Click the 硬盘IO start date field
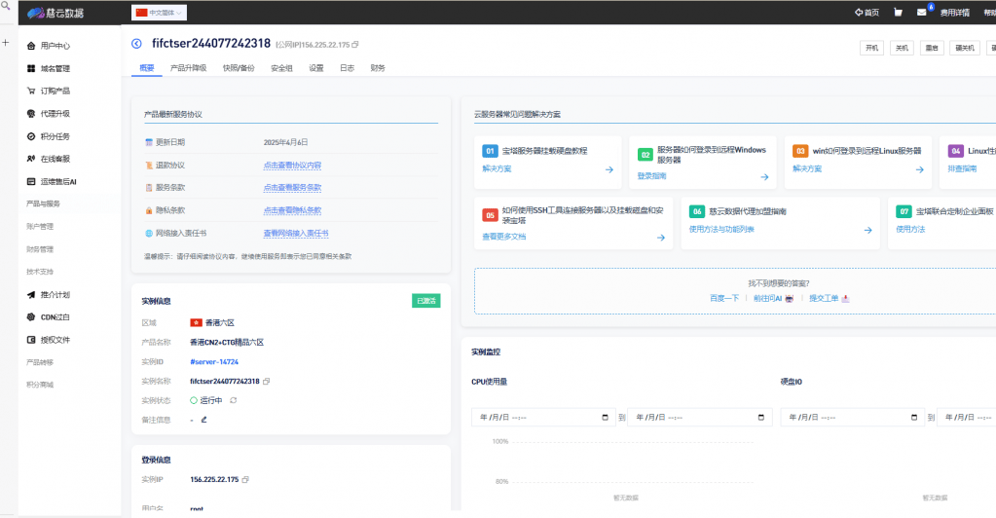Viewport: 996px width, 518px height. point(851,418)
